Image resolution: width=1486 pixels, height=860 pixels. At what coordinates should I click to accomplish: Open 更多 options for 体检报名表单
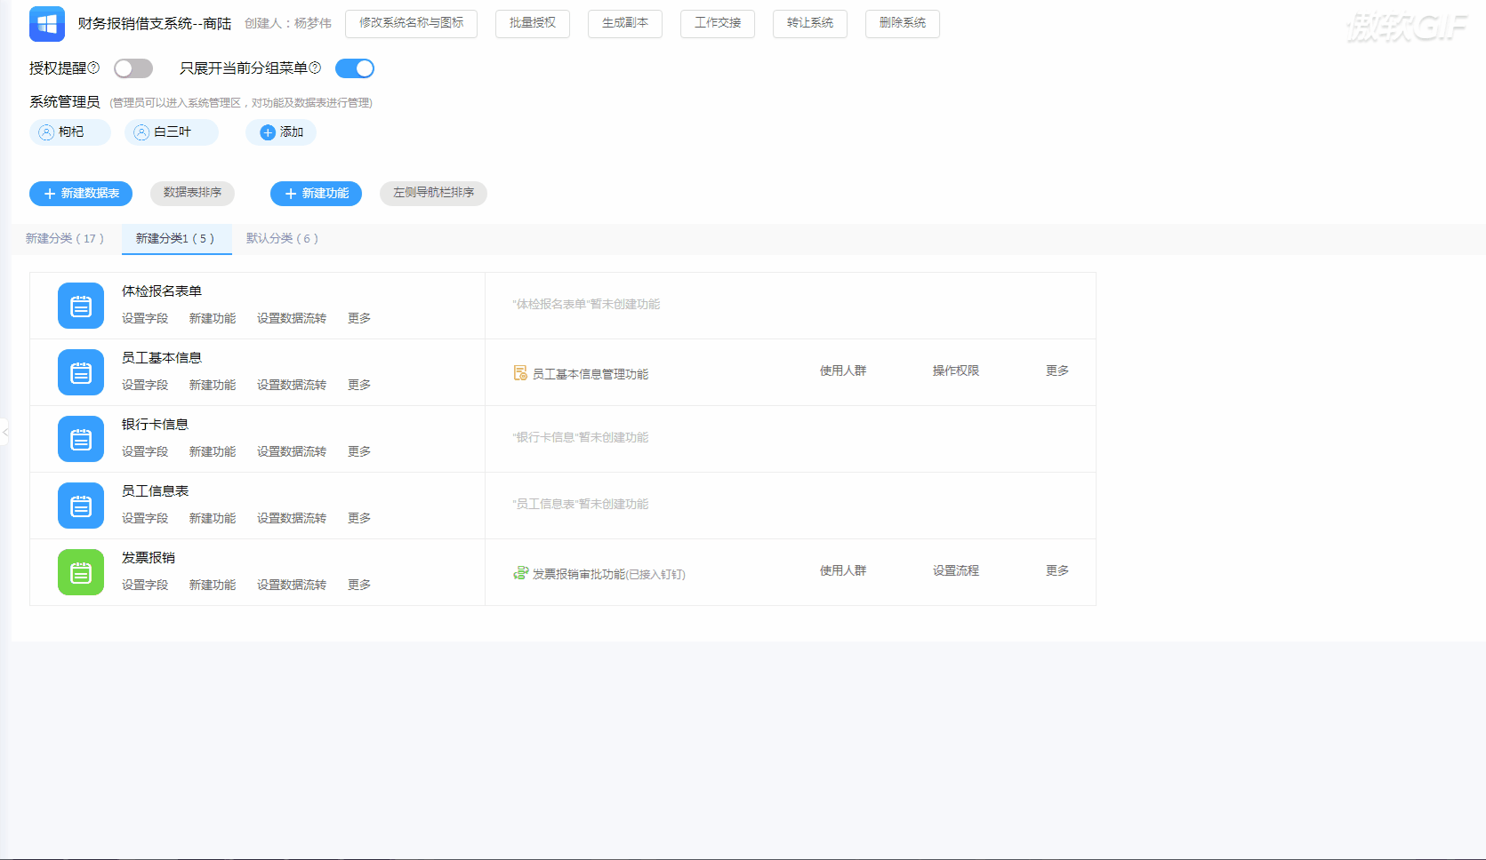(357, 317)
